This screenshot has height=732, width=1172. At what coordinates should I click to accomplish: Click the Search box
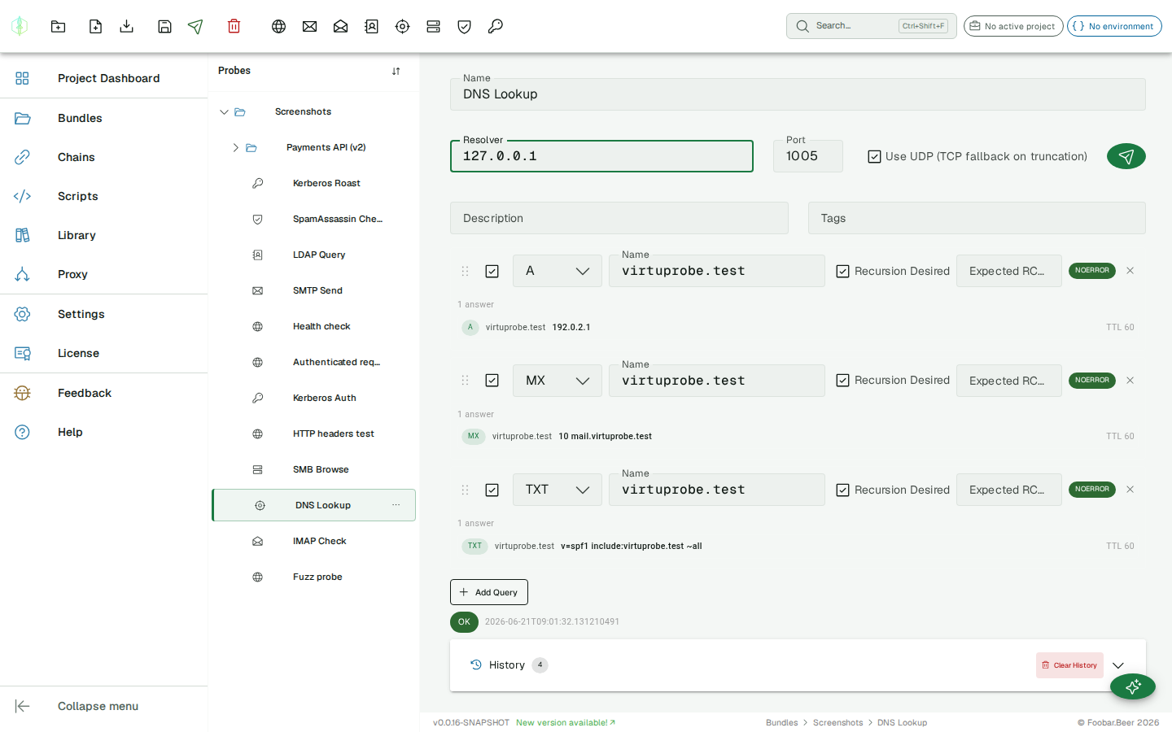tap(872, 26)
